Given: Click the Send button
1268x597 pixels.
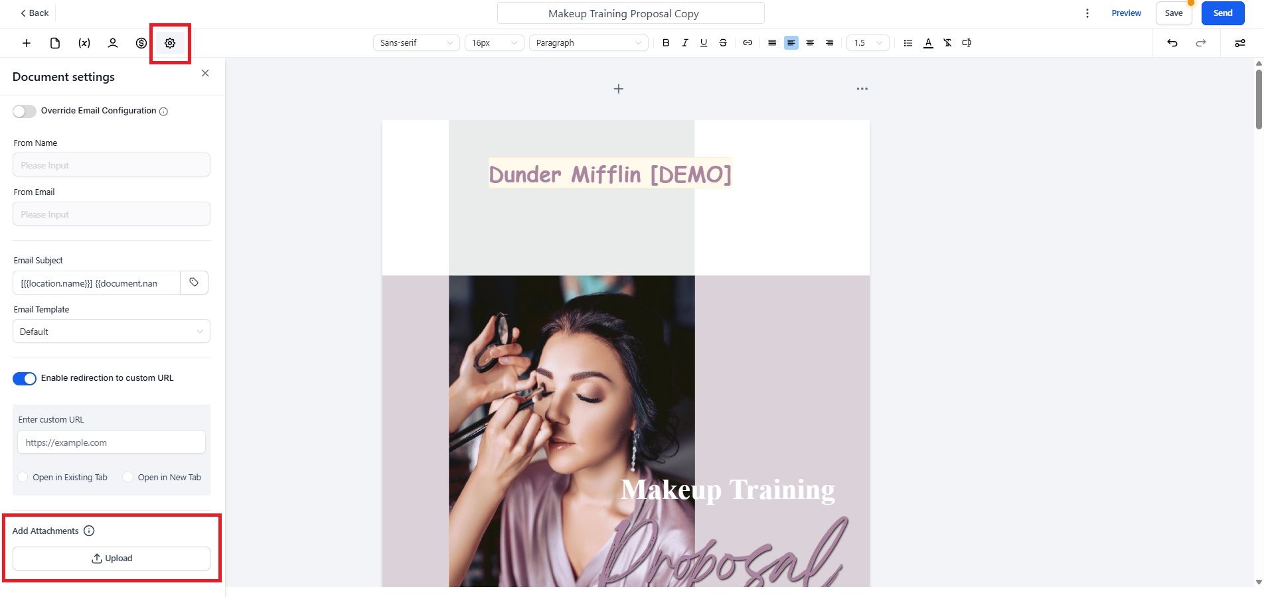Looking at the screenshot, I should pos(1223,13).
